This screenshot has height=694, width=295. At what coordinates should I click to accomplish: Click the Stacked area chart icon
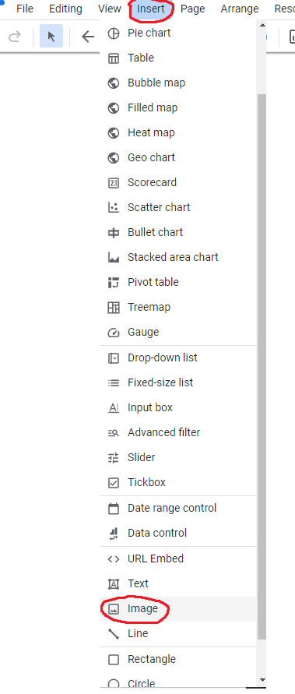114,258
